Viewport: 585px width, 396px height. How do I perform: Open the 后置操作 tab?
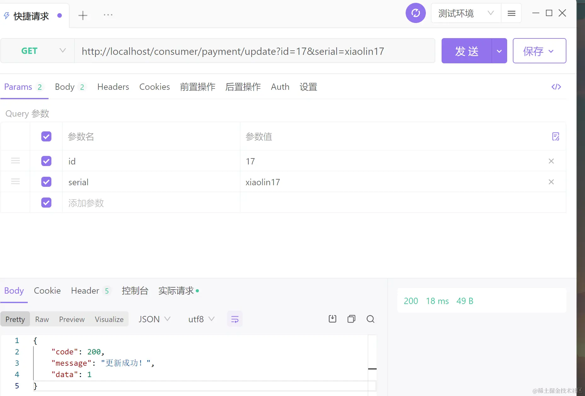point(243,87)
